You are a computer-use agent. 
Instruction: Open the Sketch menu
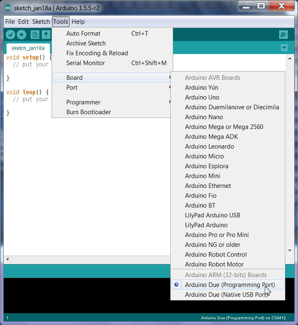(41, 22)
